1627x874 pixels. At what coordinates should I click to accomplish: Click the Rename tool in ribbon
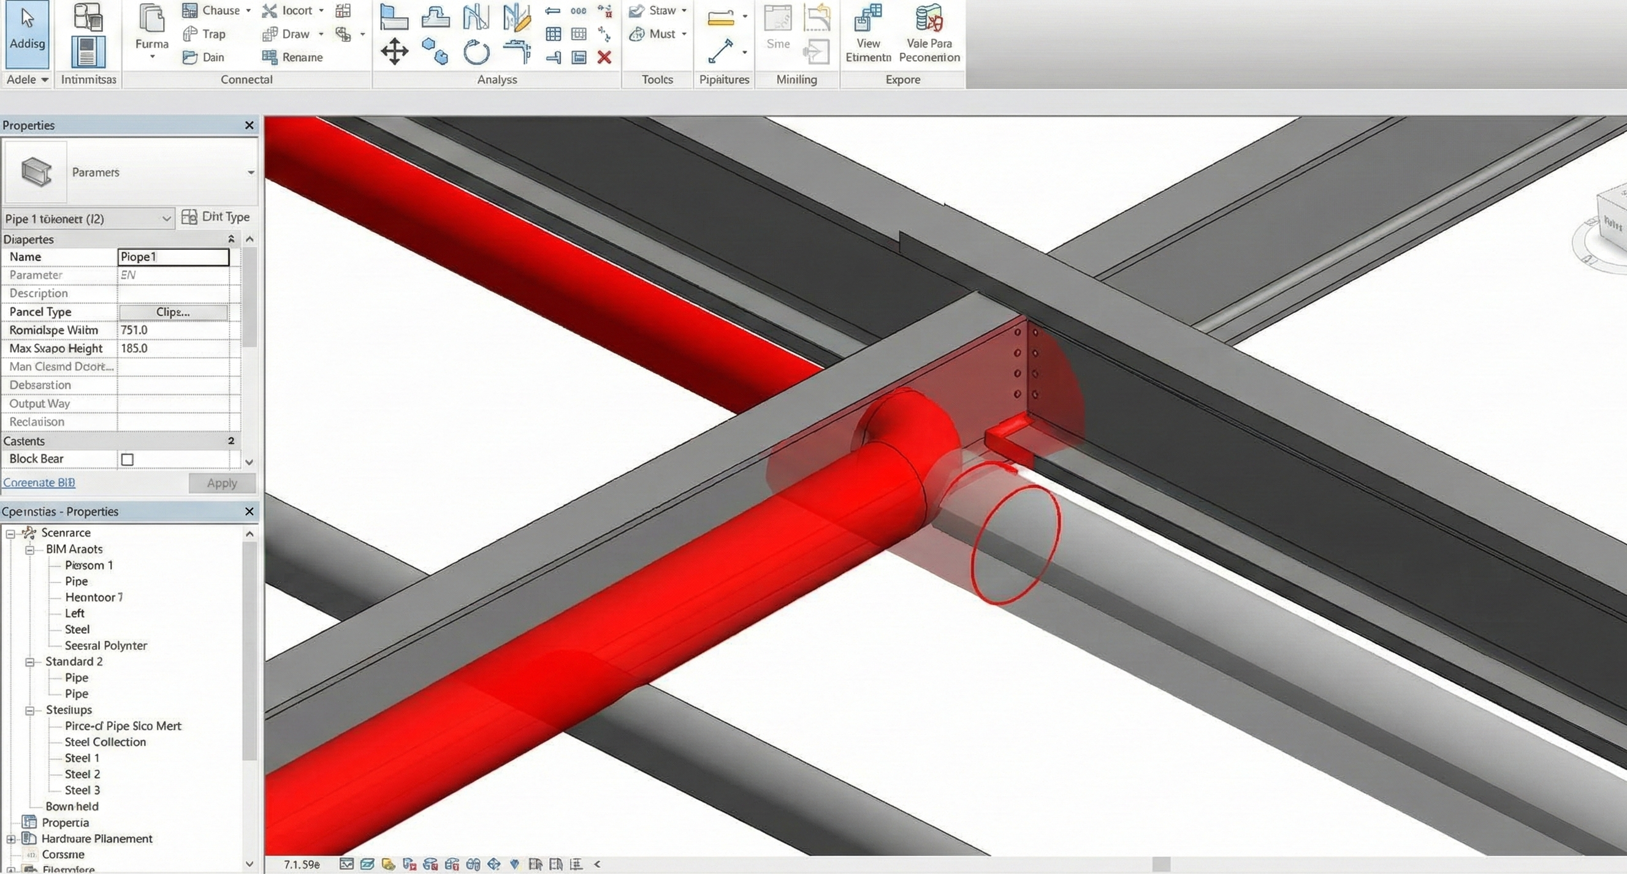pos(292,58)
